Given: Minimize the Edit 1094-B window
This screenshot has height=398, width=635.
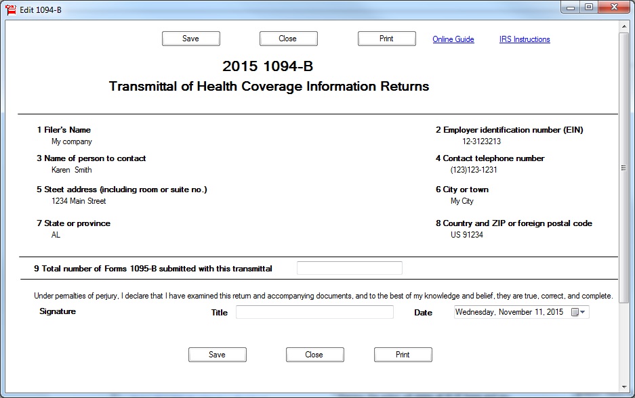Looking at the screenshot, I should tap(571, 7).
